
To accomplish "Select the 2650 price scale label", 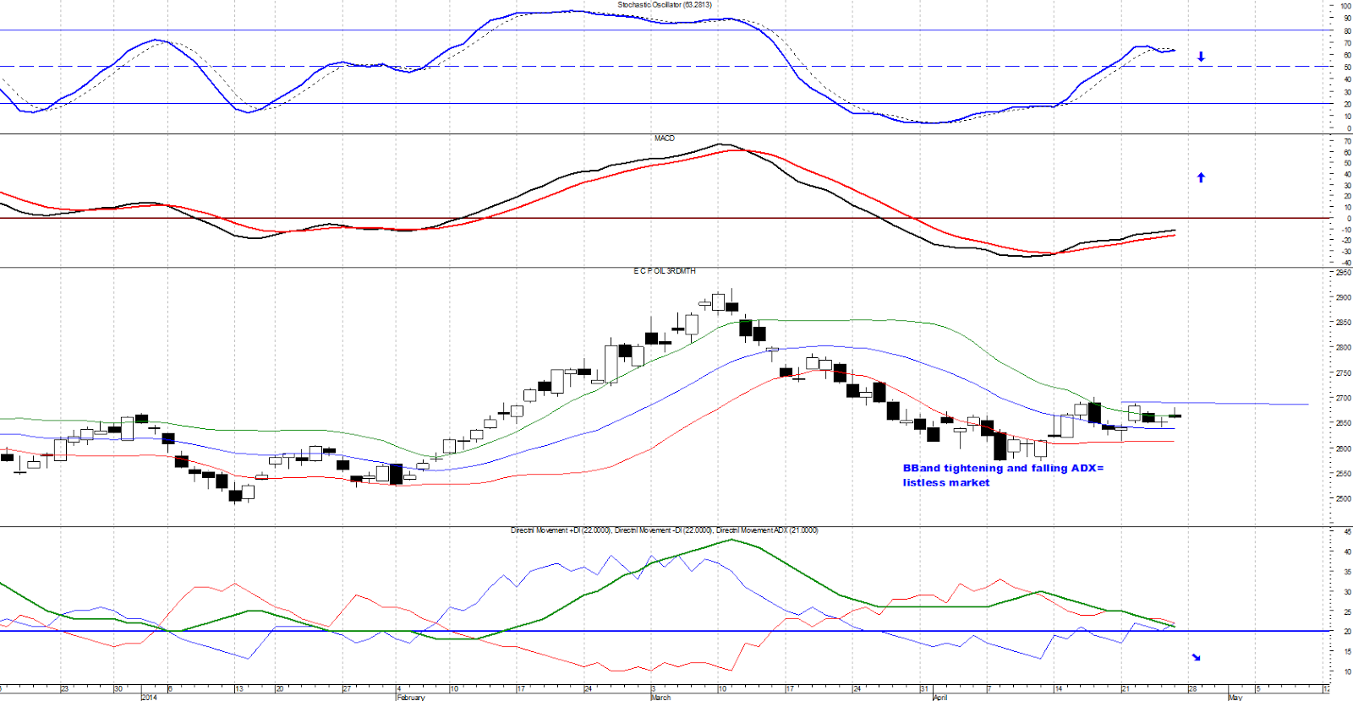I will [x=1343, y=423].
